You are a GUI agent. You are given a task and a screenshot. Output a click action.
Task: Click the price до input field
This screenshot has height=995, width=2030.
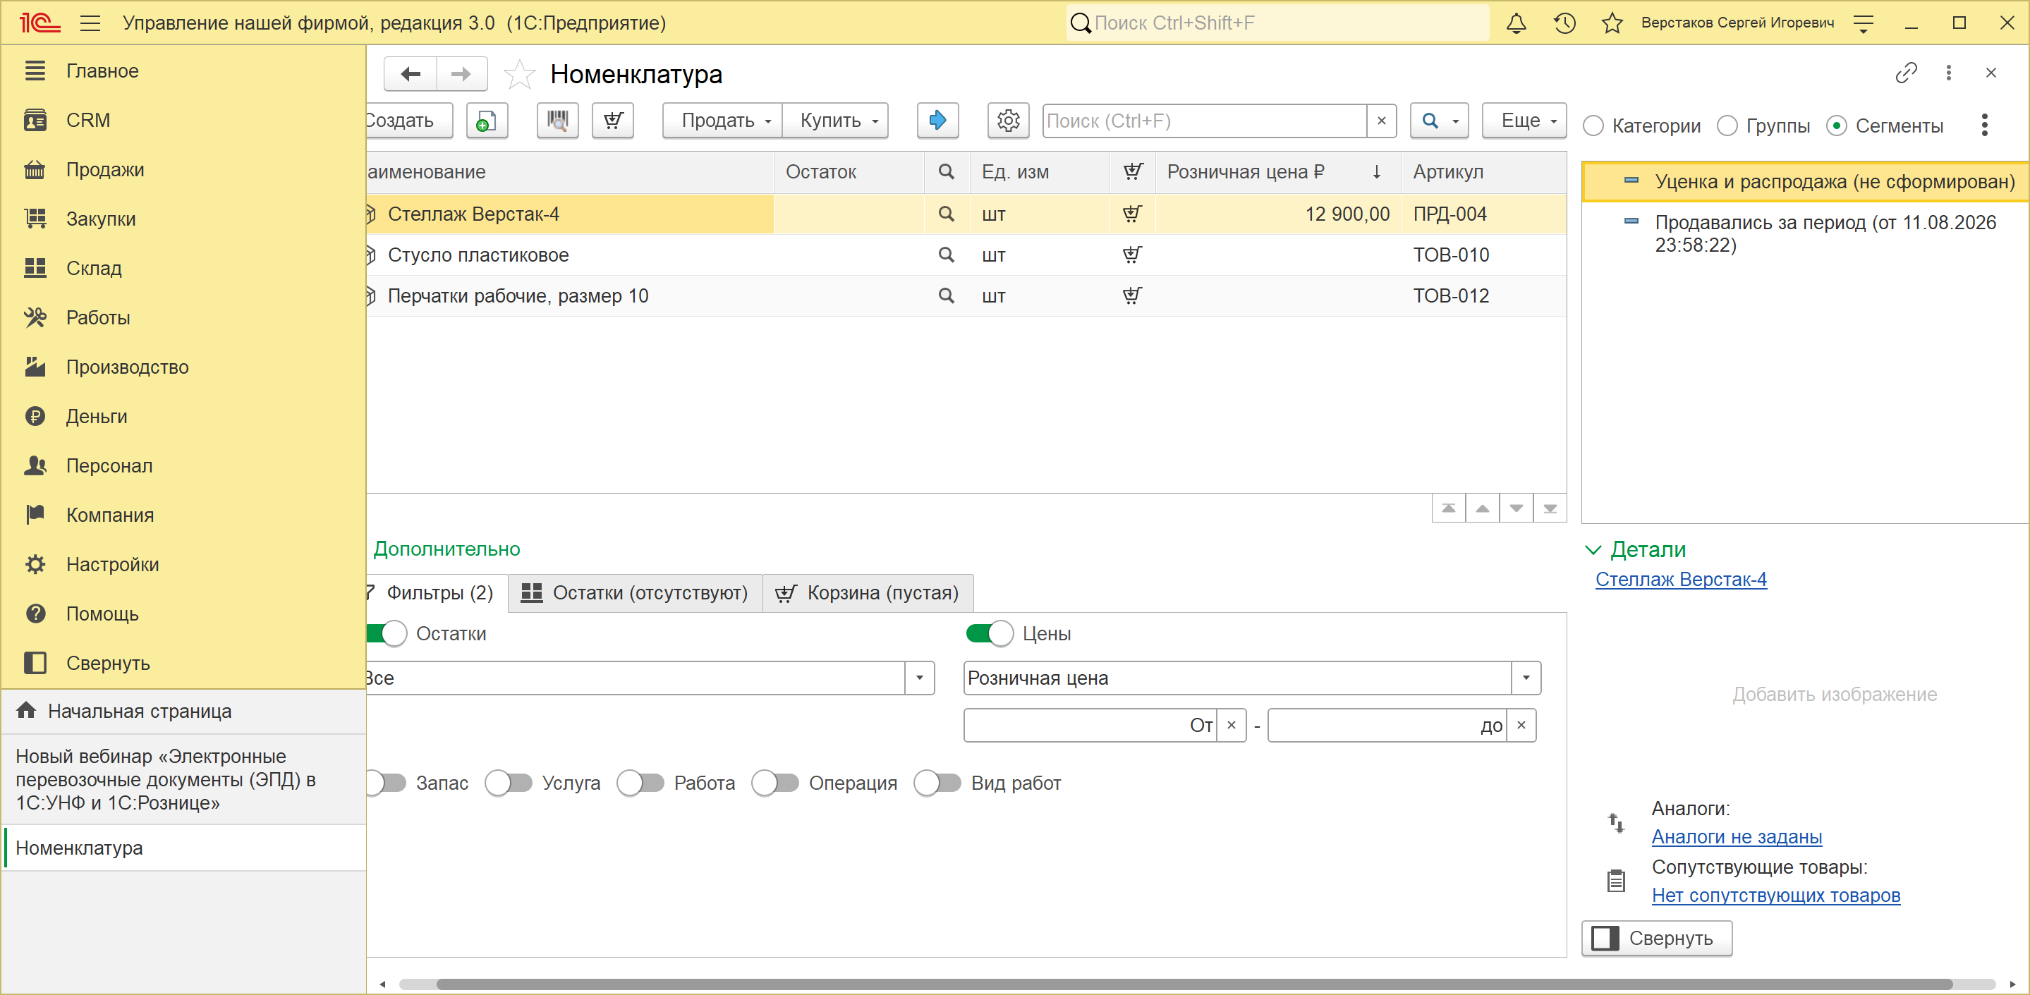pos(1387,726)
